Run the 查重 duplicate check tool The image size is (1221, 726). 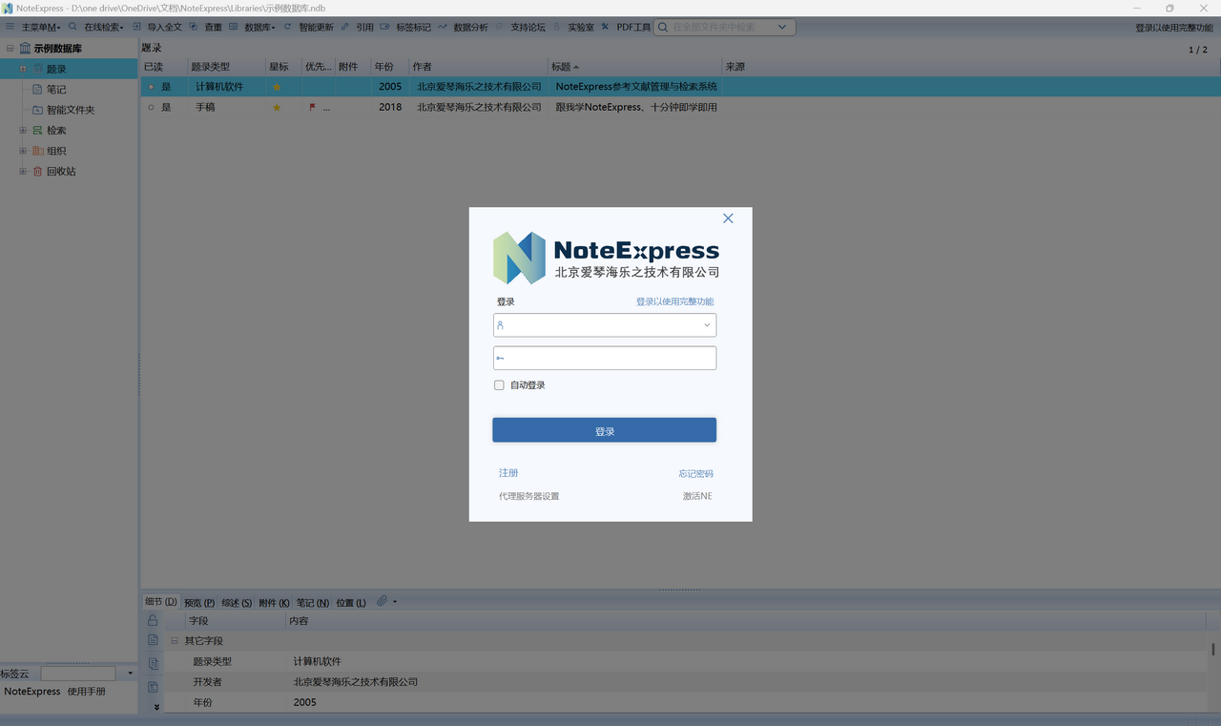(212, 27)
